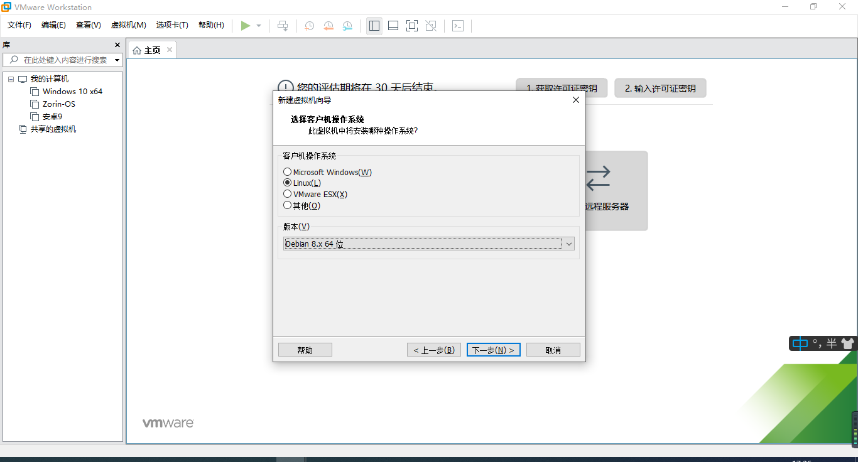Open the Debian 8.x 64 位 version dropdown
858x462 pixels.
tap(429, 244)
